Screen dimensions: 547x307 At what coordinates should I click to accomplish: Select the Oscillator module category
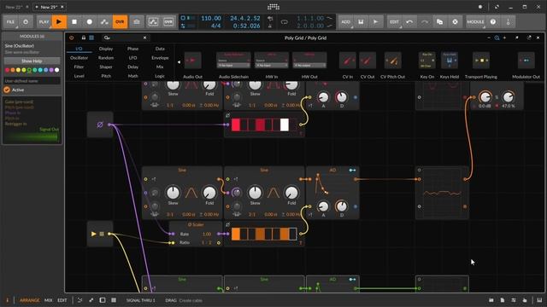tap(79, 58)
